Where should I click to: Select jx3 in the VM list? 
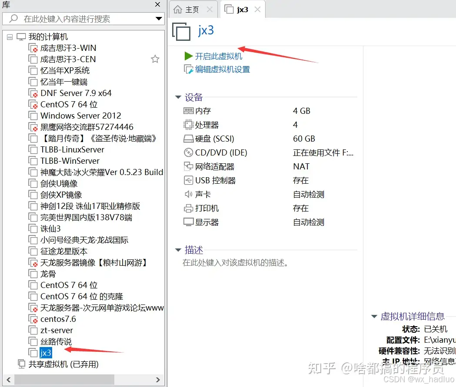coord(46,353)
